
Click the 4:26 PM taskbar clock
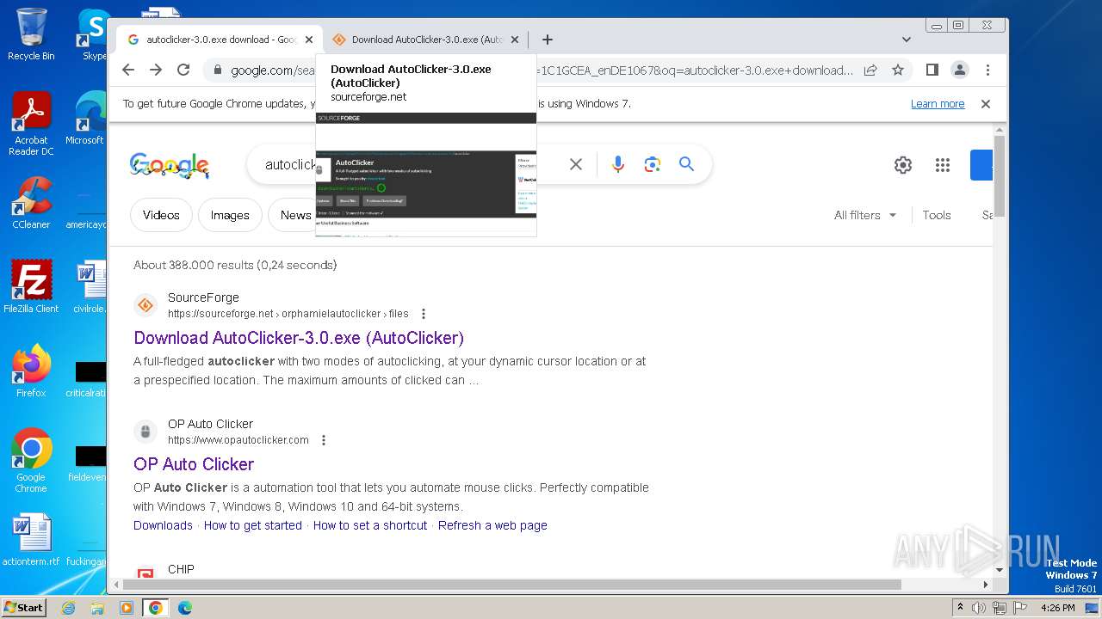[x=1058, y=608]
